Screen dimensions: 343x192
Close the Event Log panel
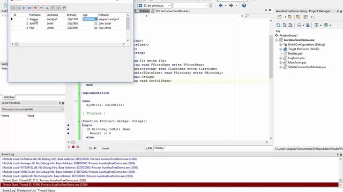[x=341, y=154]
